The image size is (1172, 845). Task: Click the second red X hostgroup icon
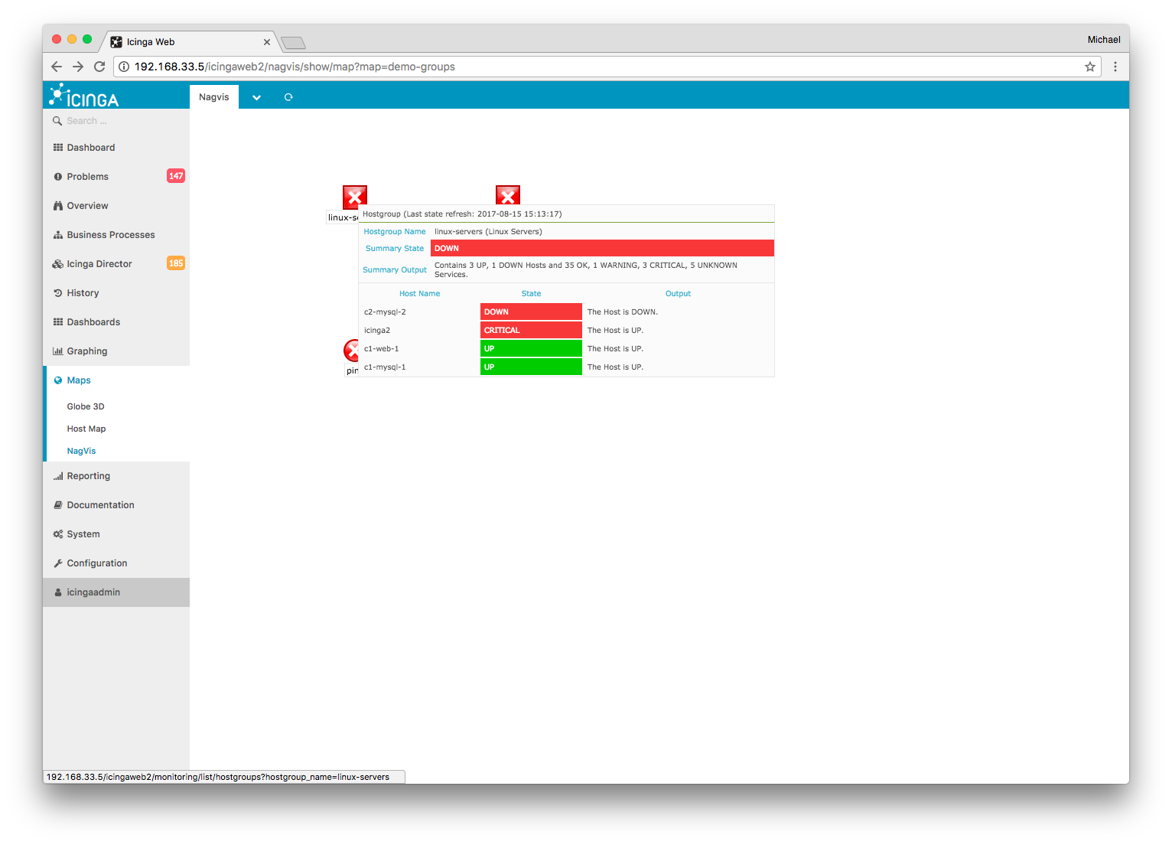(508, 195)
